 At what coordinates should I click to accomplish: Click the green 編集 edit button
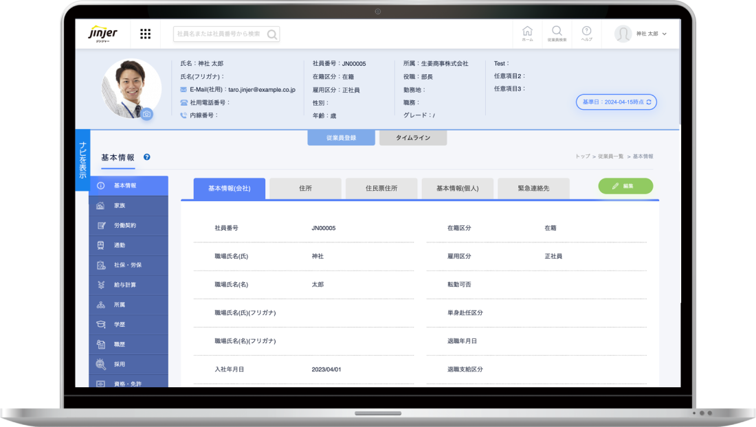pyautogui.click(x=625, y=186)
